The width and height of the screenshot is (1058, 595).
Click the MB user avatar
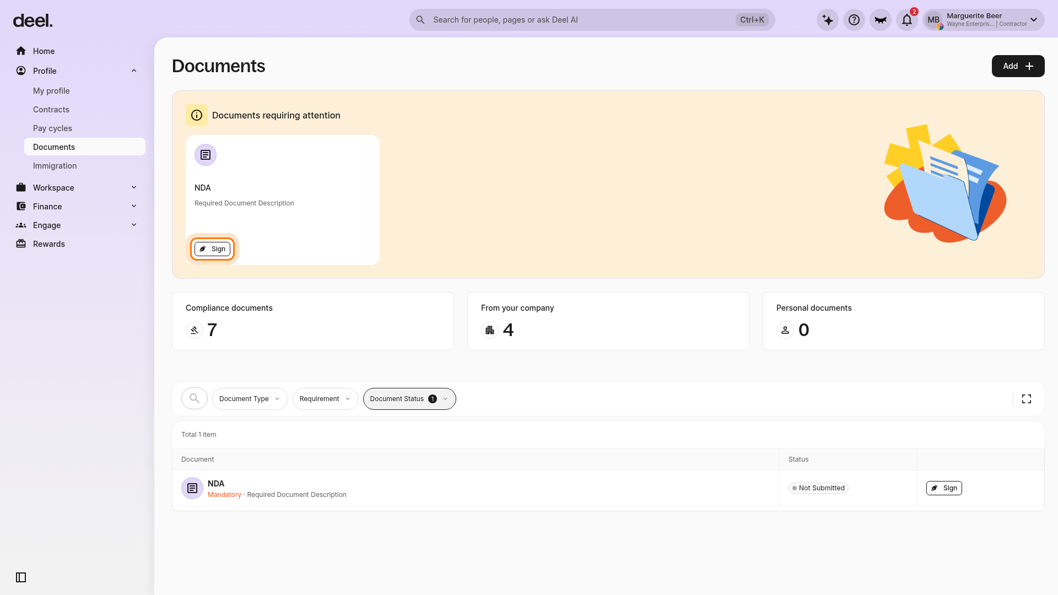click(x=933, y=20)
